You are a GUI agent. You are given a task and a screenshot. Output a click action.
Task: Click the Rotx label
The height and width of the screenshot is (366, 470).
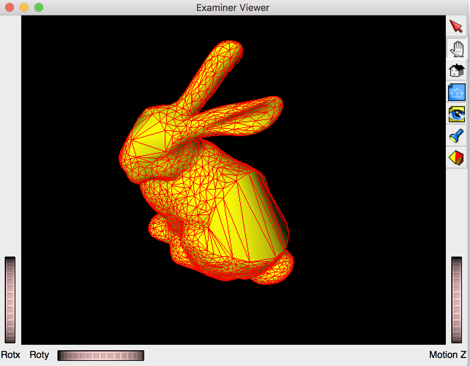click(10, 355)
